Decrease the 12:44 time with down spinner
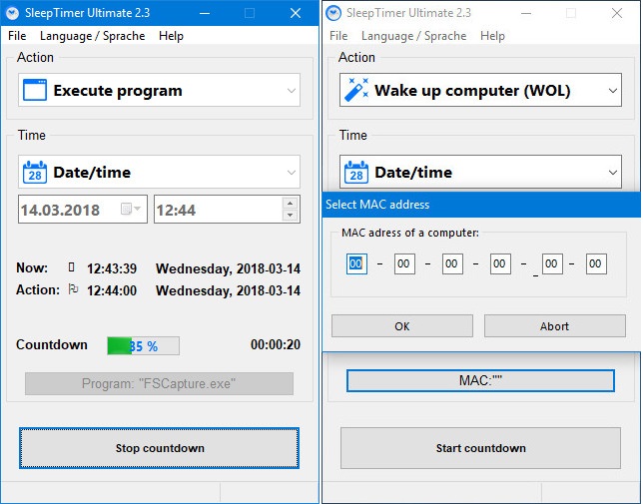The height and width of the screenshot is (504, 643). point(291,216)
